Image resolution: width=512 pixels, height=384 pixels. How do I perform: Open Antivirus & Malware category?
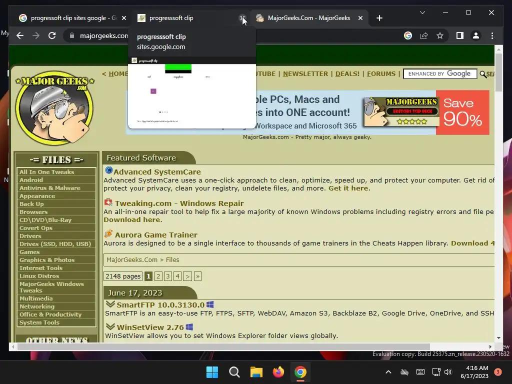click(49, 188)
